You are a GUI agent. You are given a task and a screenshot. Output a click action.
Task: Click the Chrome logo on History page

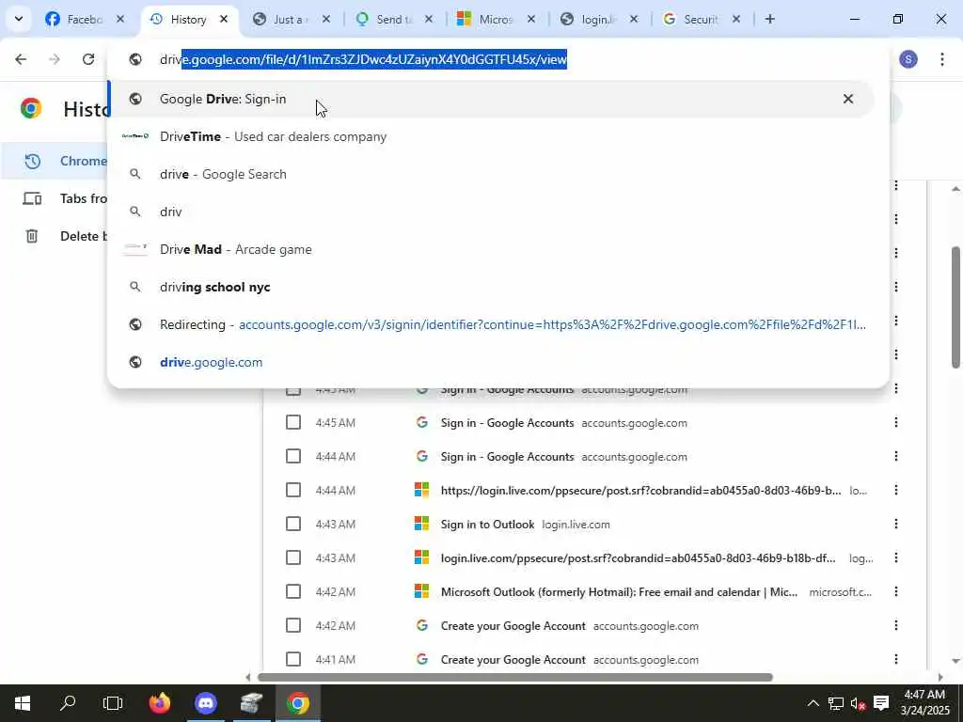(31, 108)
